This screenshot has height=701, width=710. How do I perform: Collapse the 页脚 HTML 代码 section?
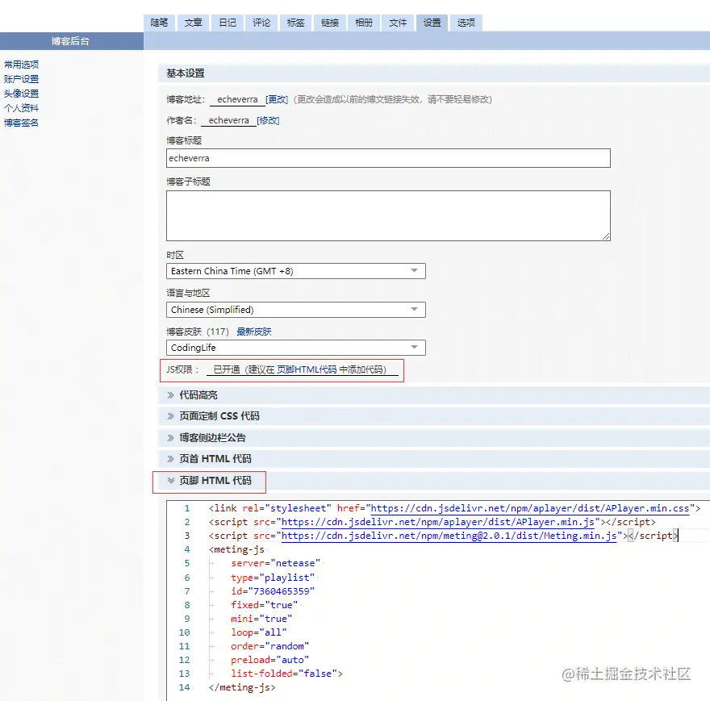point(215,481)
